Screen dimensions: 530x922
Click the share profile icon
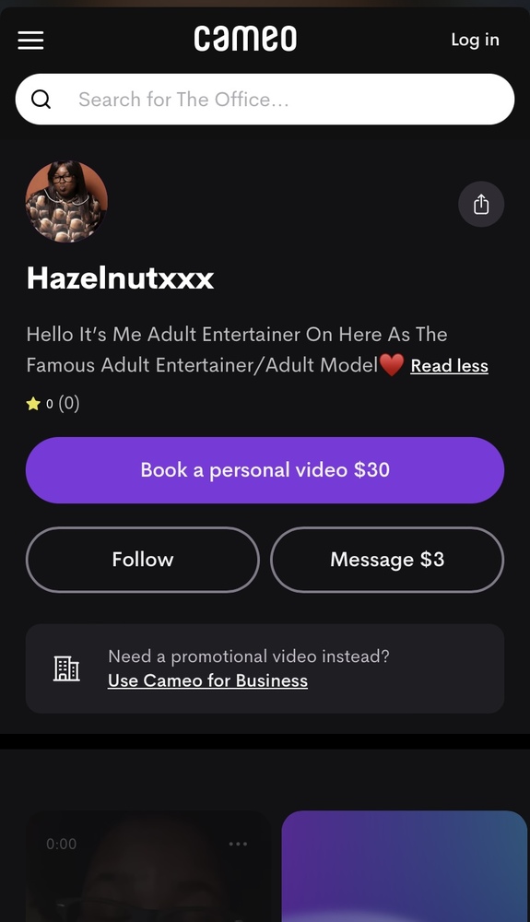click(x=481, y=204)
